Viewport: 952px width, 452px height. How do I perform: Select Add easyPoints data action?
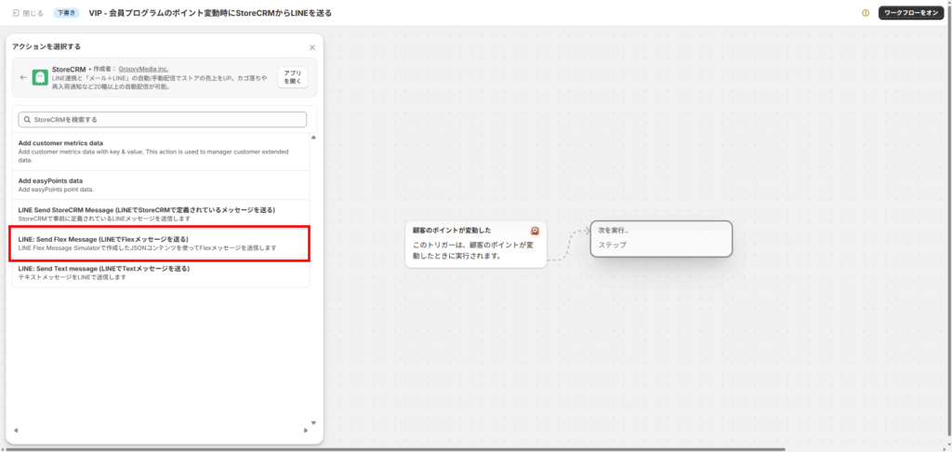point(158,185)
